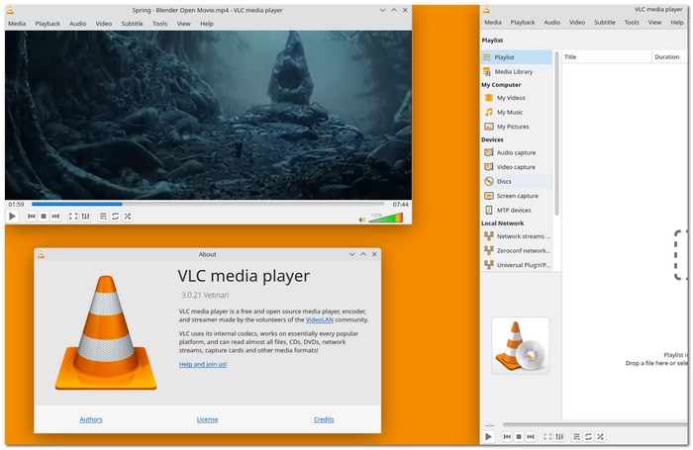
Task: Open Audio menu in Spring video window
Action: click(78, 24)
